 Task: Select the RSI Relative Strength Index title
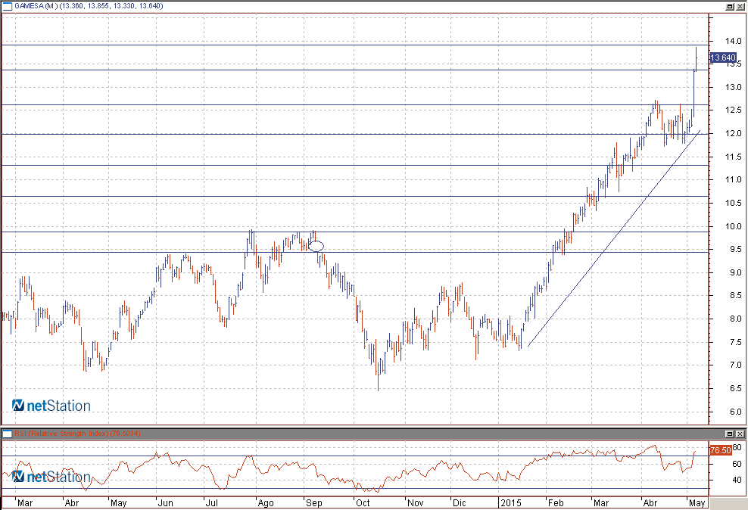click(x=77, y=434)
